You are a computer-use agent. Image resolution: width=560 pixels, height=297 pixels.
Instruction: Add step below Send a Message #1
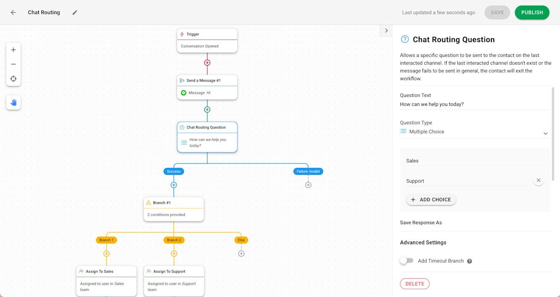tap(207, 110)
